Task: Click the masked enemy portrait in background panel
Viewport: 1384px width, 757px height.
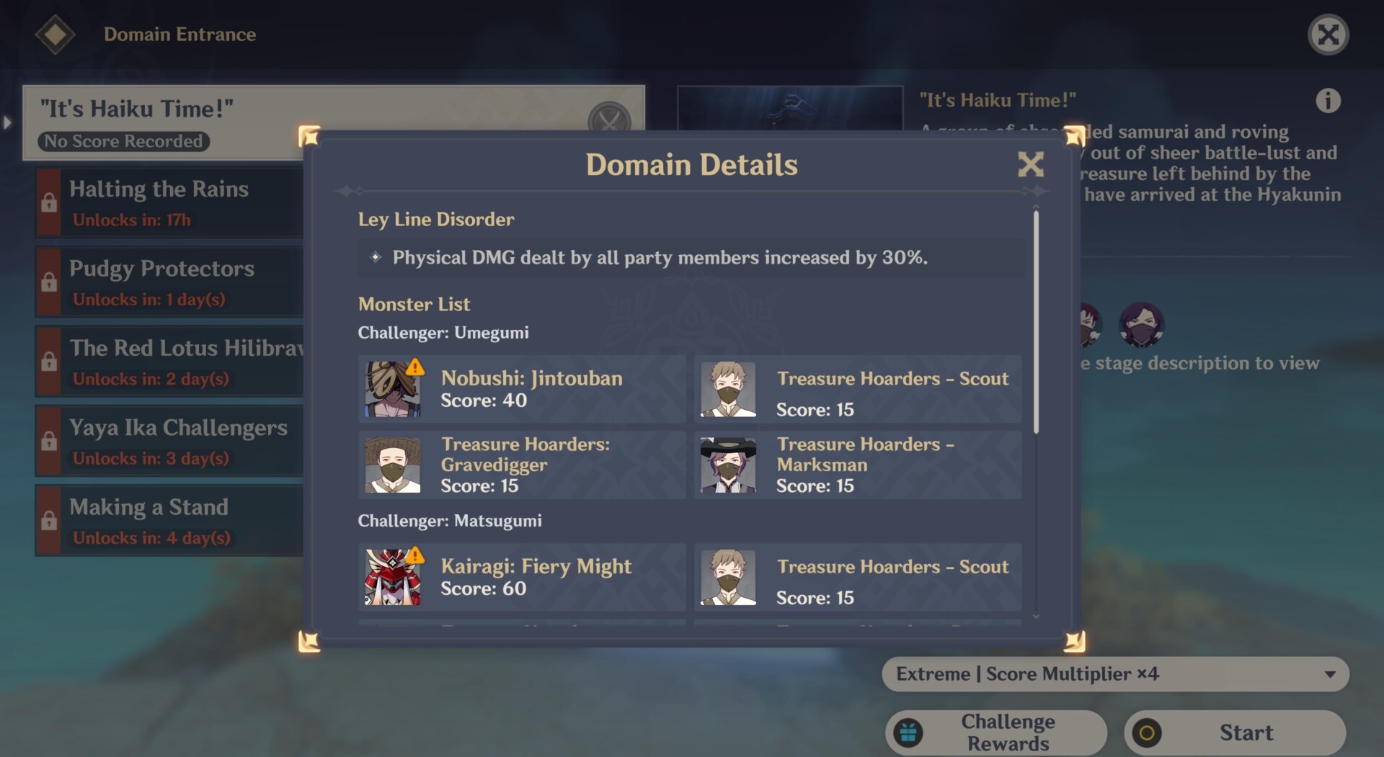Action: click(x=1141, y=325)
